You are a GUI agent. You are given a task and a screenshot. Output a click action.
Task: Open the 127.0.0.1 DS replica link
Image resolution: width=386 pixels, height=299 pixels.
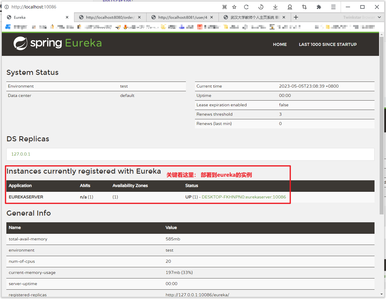click(21, 154)
